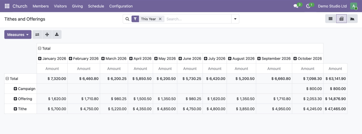Select the pivot view icon
The height and width of the screenshot is (134, 362).
tap(341, 19)
